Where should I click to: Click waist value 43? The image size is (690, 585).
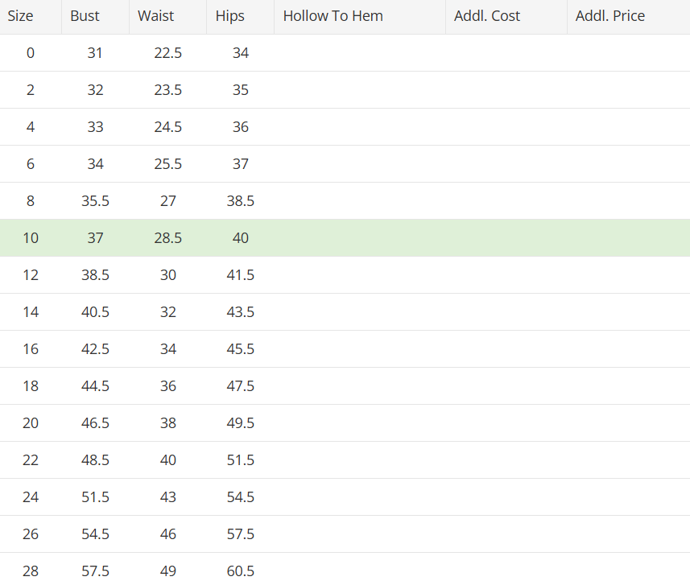[x=167, y=496]
